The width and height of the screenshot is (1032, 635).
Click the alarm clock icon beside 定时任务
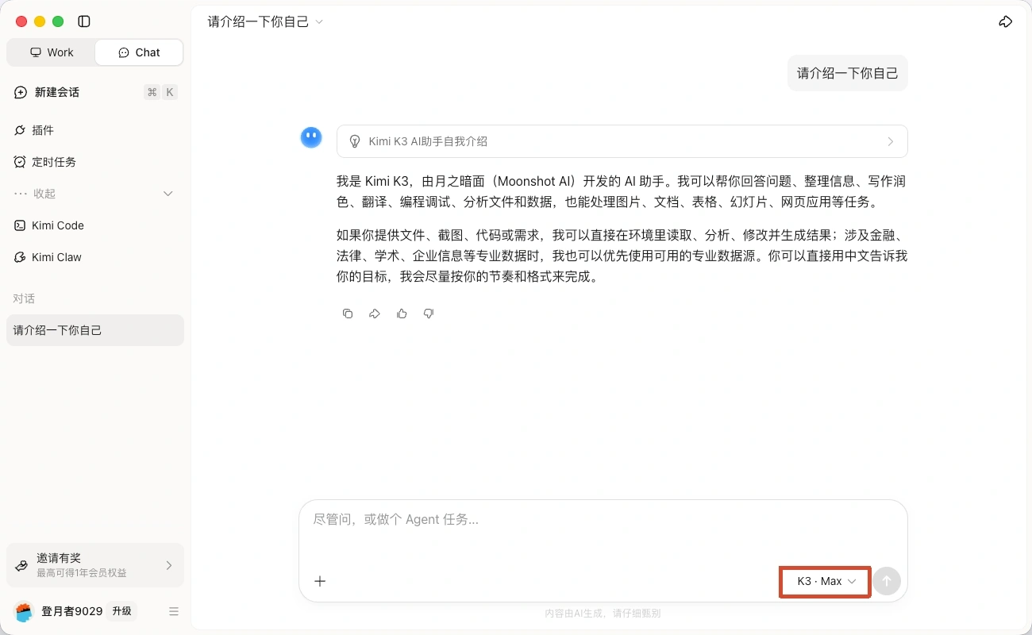click(x=21, y=162)
